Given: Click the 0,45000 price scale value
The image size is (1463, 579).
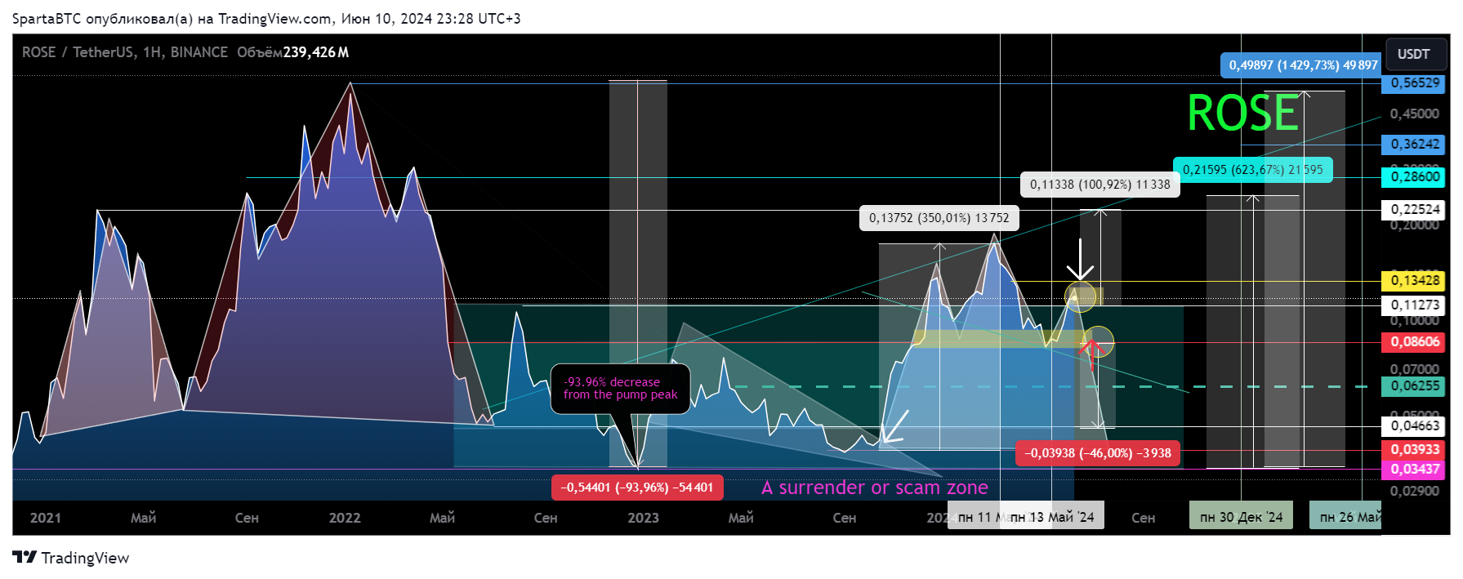Looking at the screenshot, I should [1415, 114].
